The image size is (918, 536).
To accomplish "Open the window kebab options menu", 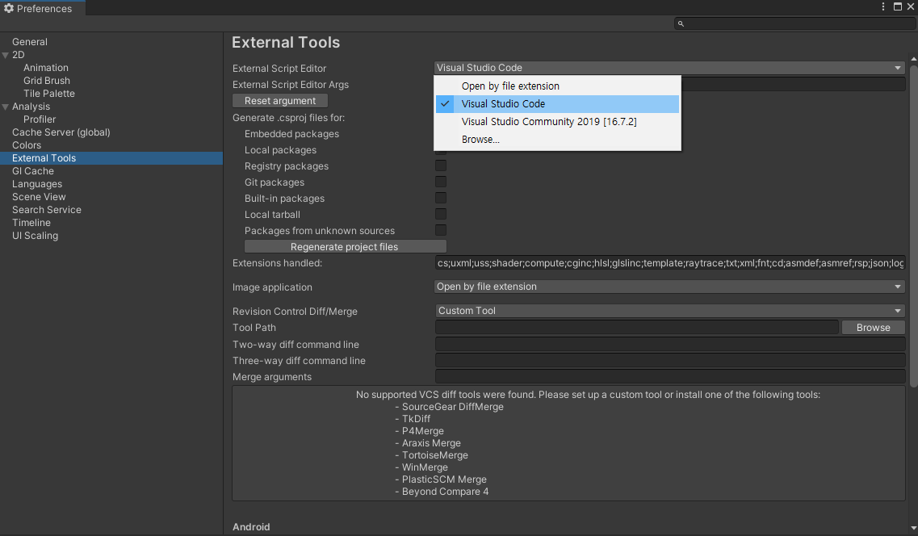I will (882, 7).
